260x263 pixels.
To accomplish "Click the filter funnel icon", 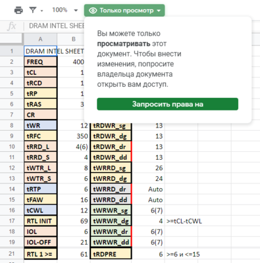I will coord(33,10).
